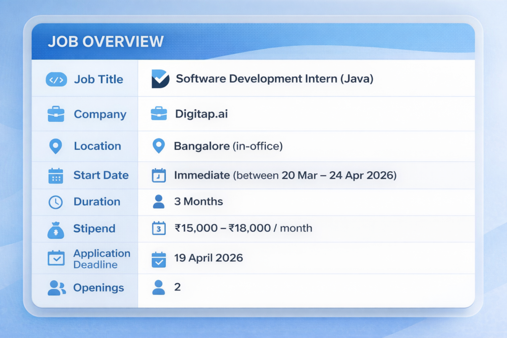This screenshot has width=507, height=338.
Task: Click the briefcase icon left of Company label
Action: 55,114
